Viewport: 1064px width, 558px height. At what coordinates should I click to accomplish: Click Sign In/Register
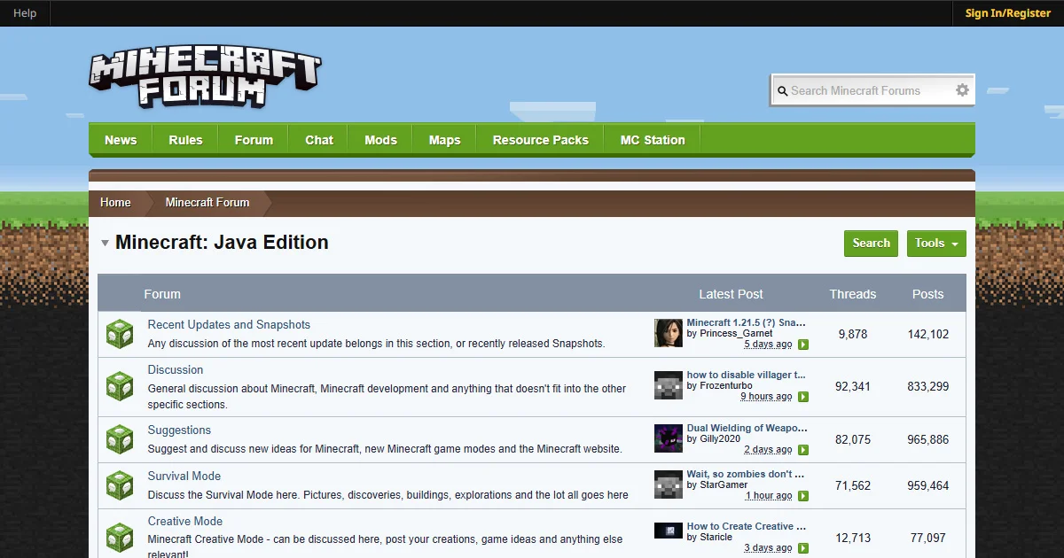[x=1008, y=13]
